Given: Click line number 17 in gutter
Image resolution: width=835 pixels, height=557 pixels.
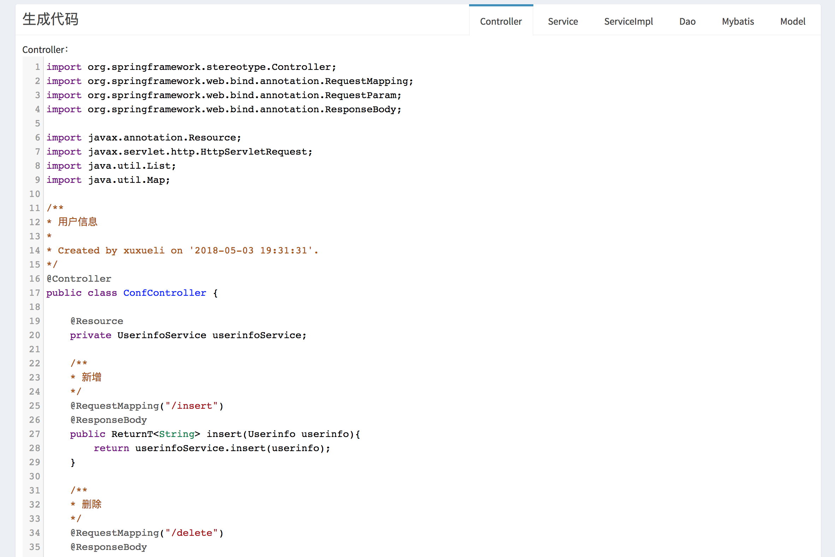Looking at the screenshot, I should tap(35, 293).
